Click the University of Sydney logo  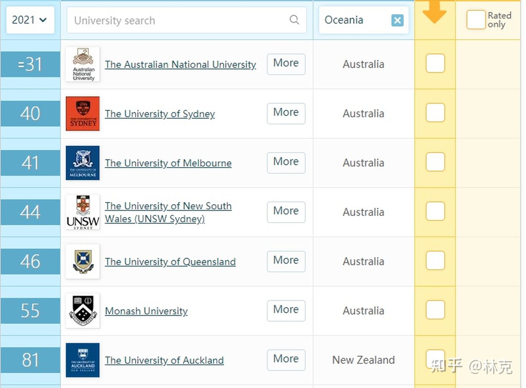point(83,113)
